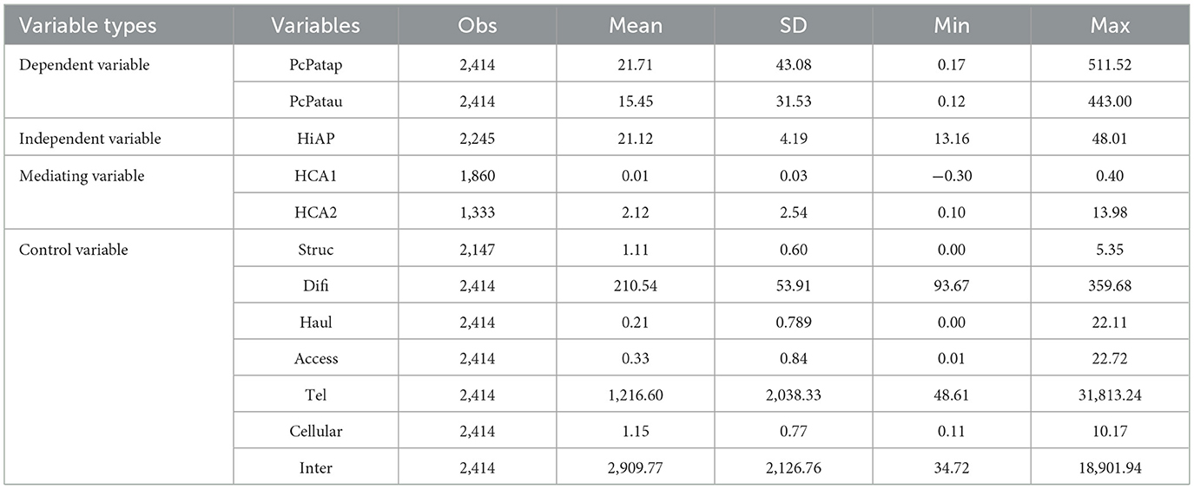Click the HiAP variable name
The height and width of the screenshot is (489, 1194).
(x=315, y=139)
